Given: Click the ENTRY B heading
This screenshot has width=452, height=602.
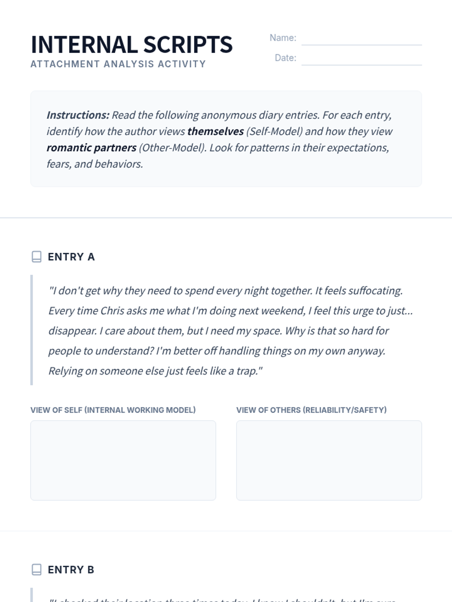Looking at the screenshot, I should click(71, 570).
